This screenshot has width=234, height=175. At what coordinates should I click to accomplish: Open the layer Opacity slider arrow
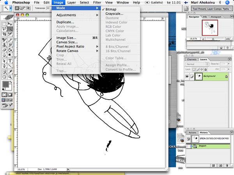tap(229, 64)
